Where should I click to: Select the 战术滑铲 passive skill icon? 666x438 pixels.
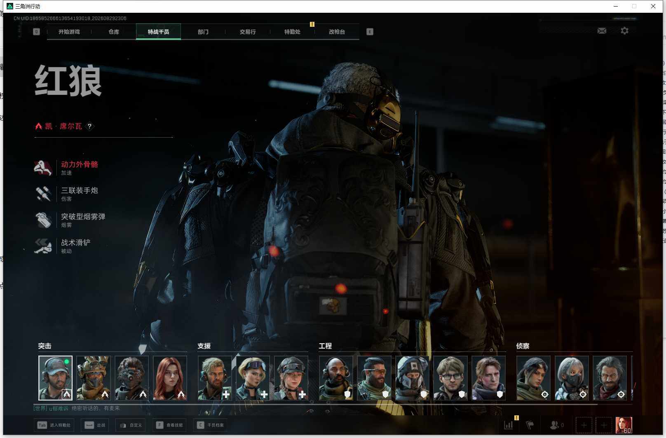click(43, 246)
